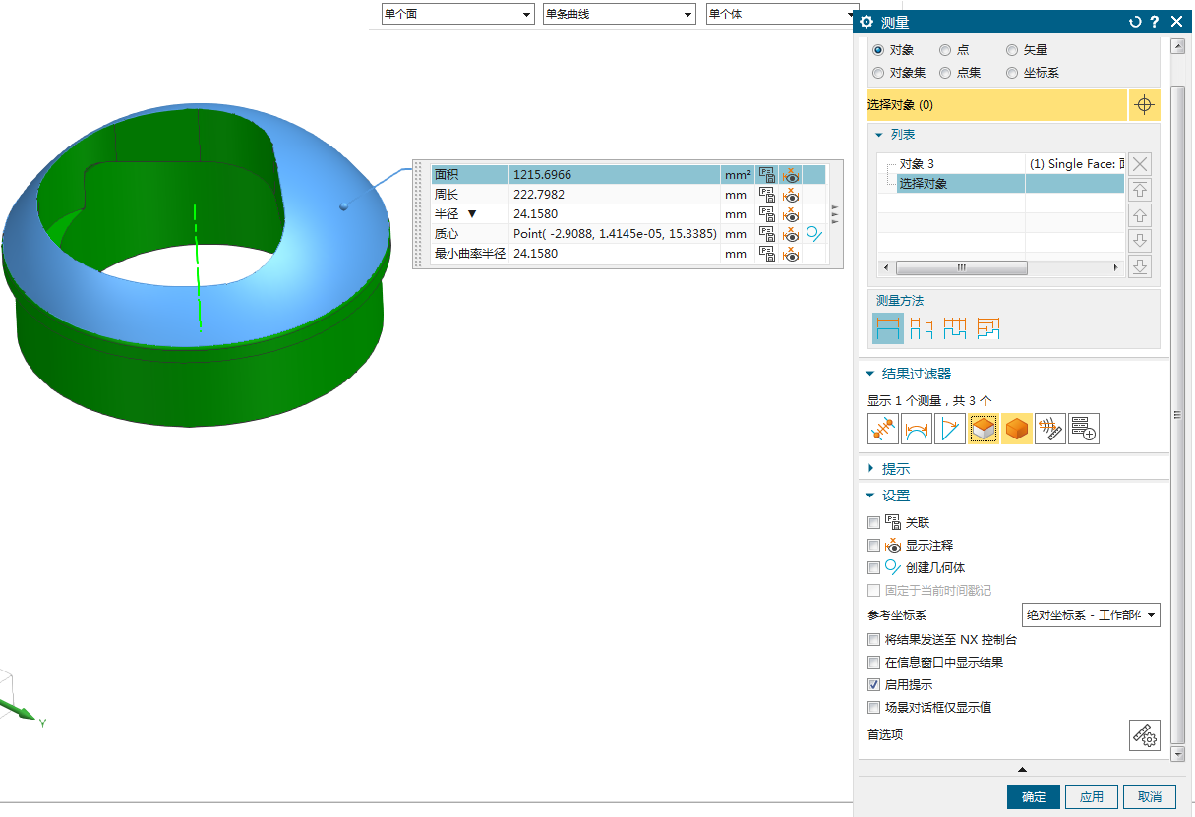Toggle annotation eye icon in 面积 row
This screenshot has width=1195, height=817.
791,175
